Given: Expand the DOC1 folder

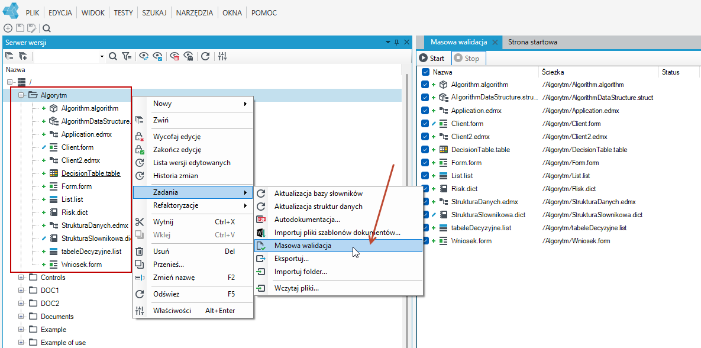Looking at the screenshot, I should [21, 291].
